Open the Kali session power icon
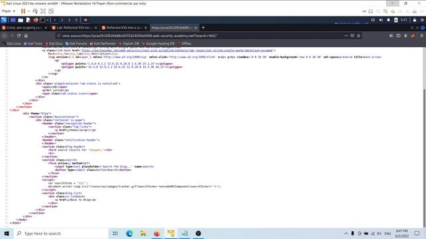The width and height of the screenshot is (426, 239). [x=422, y=20]
